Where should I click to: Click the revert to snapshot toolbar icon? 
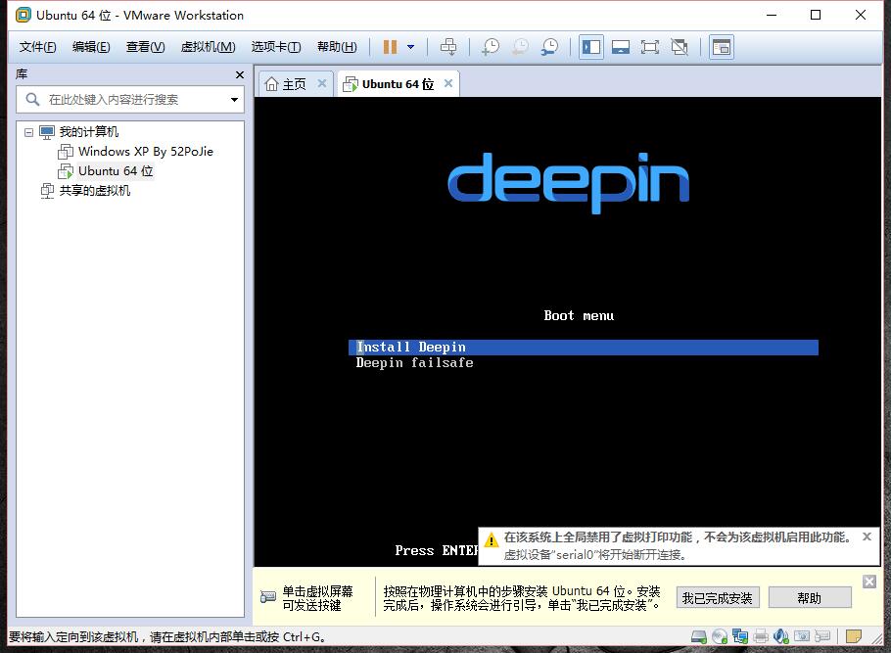coord(520,47)
